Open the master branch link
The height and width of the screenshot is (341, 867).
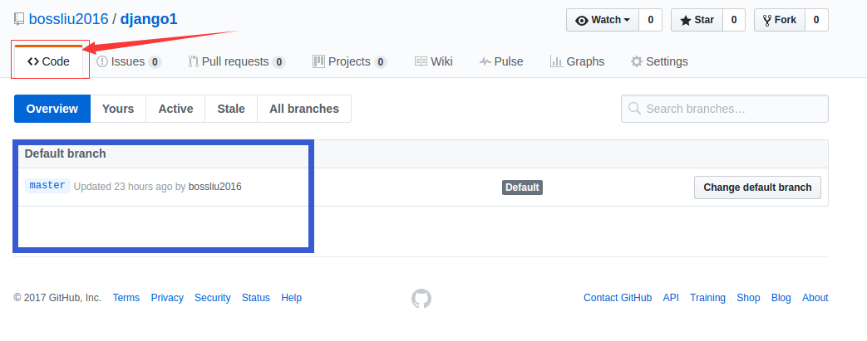click(x=47, y=186)
